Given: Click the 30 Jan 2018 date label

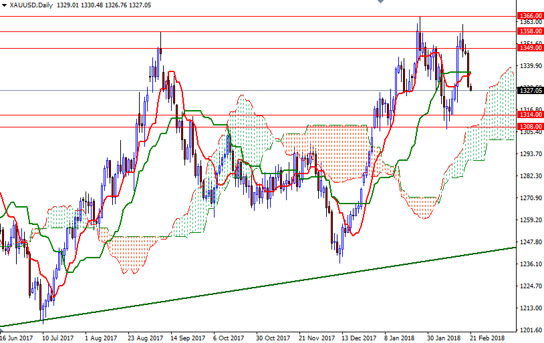Looking at the screenshot, I should (443, 338).
